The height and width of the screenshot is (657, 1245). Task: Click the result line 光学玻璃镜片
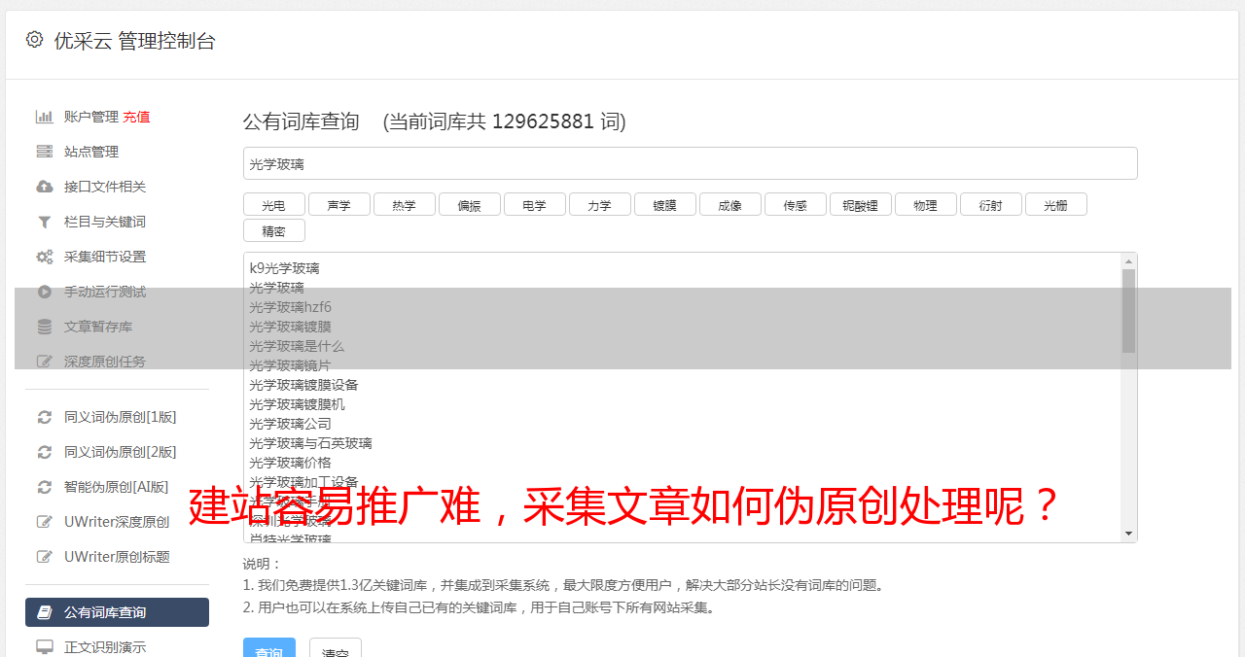coord(290,365)
